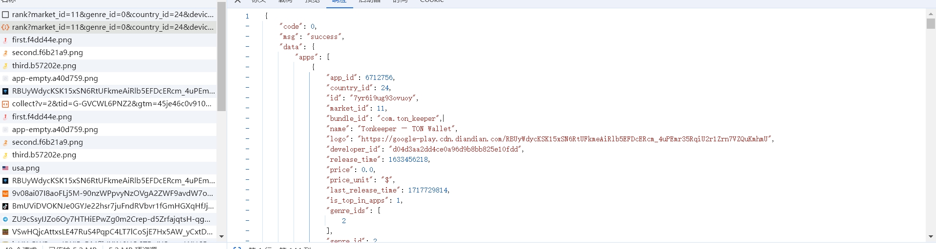
Task: Click the "price": 0.0 line
Action: [351, 170]
